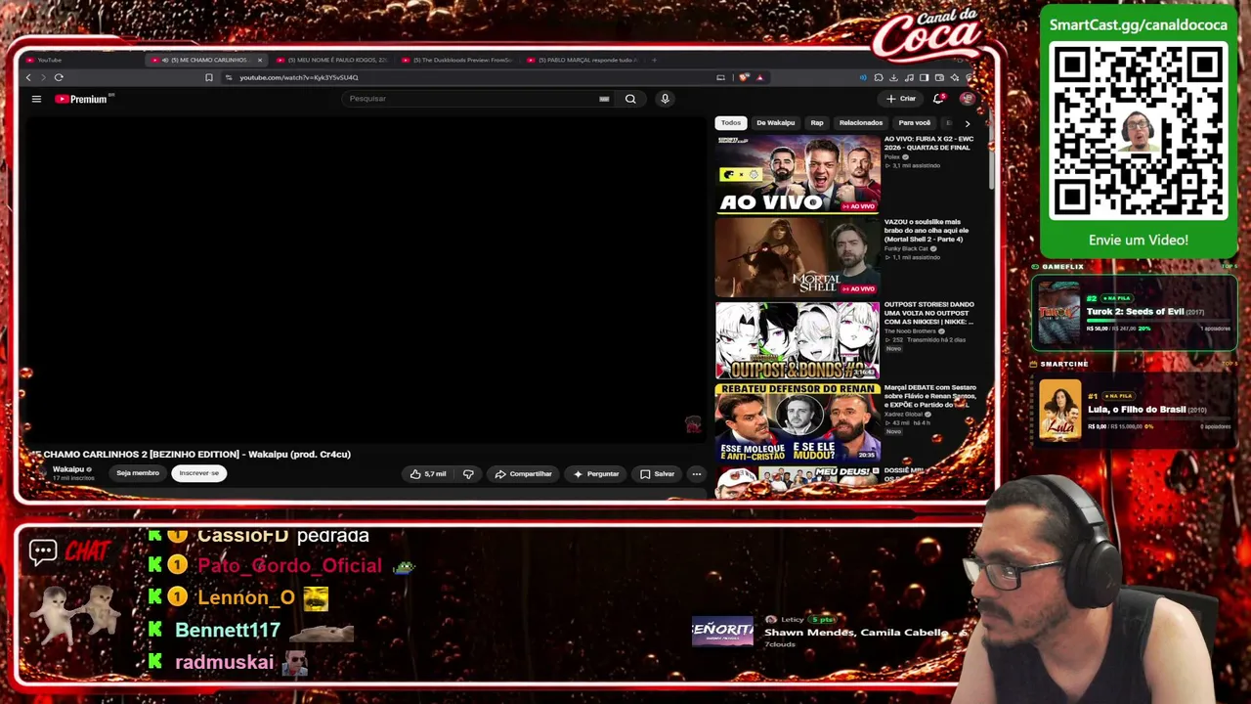Click the Turok 2: Seeds of Evil card

click(x=1135, y=312)
